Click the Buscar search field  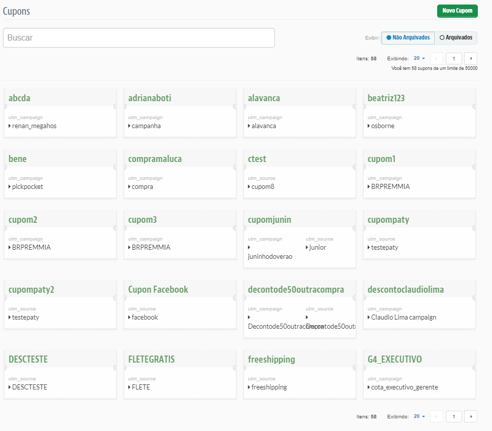138,37
